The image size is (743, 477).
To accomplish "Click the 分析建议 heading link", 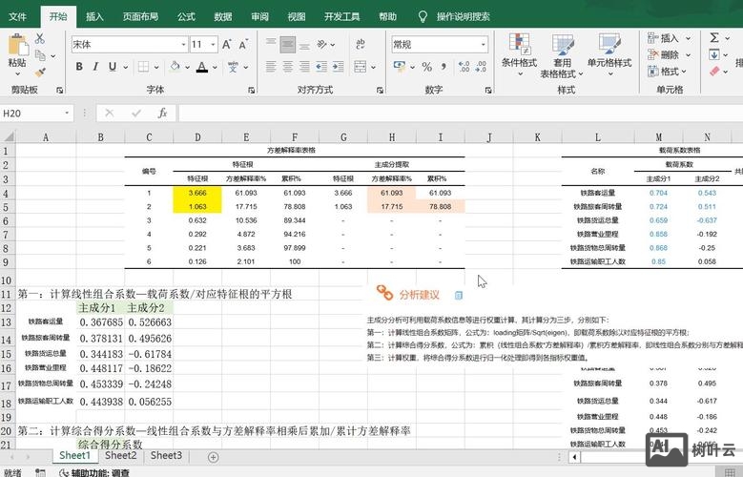I will [x=420, y=295].
